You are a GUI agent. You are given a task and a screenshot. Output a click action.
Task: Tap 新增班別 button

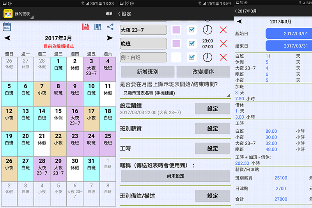click(x=147, y=72)
